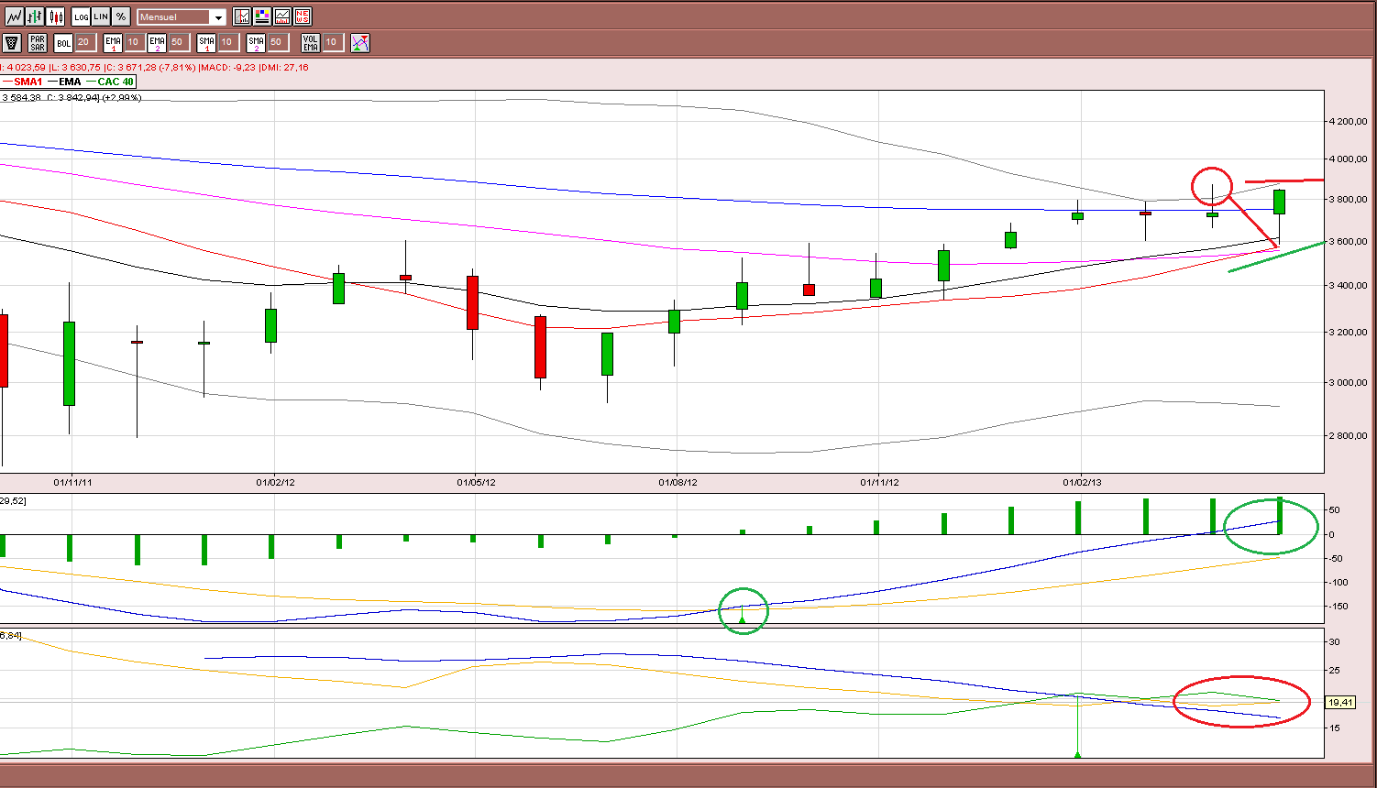Click the Bollinger period field showing 20

(83, 42)
